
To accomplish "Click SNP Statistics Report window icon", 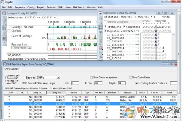I will [x=5, y=64].
